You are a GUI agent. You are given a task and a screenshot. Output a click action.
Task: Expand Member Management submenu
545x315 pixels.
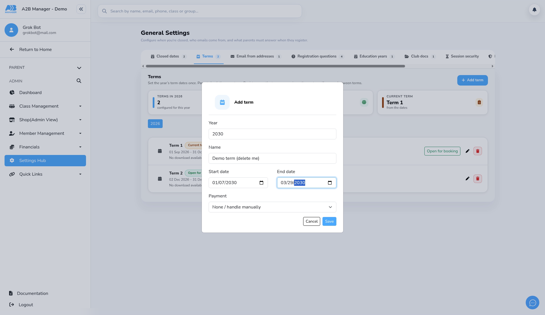click(80, 133)
